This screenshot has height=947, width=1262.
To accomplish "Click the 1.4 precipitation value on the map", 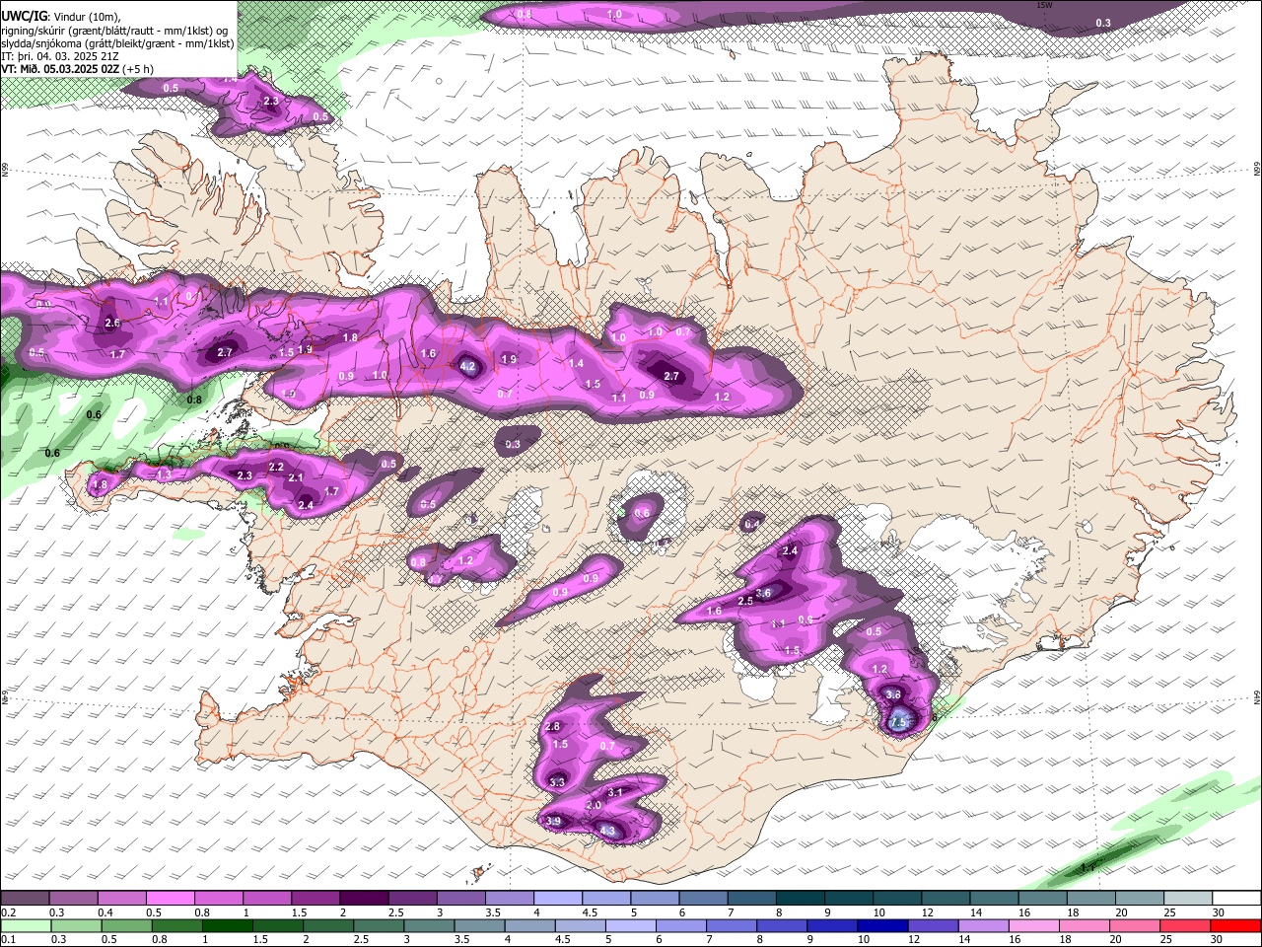I will [577, 364].
